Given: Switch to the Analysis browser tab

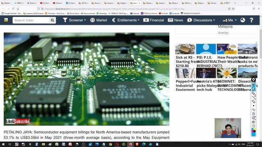Looking at the screenshot, I should 160,3.
